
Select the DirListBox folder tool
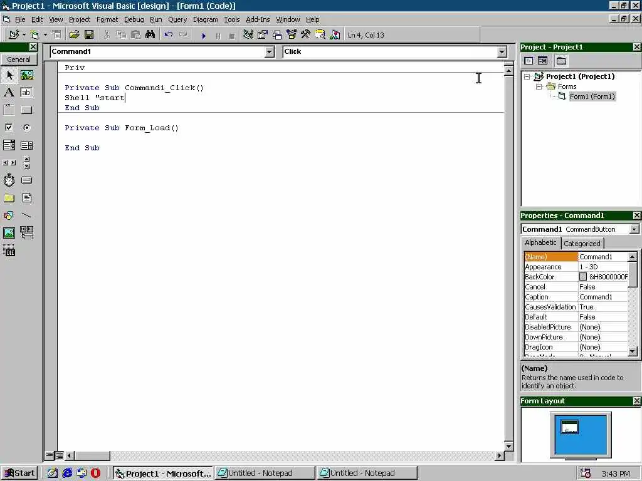9,198
